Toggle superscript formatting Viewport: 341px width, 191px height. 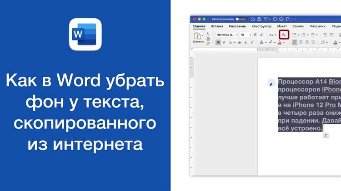tap(252, 42)
